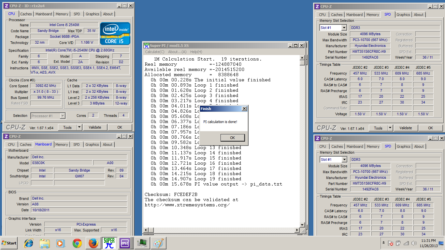Viewport: 445px width, 250px height.
Task: Click OK in the CPU-Z r1x2u4 window
Action: point(120,127)
